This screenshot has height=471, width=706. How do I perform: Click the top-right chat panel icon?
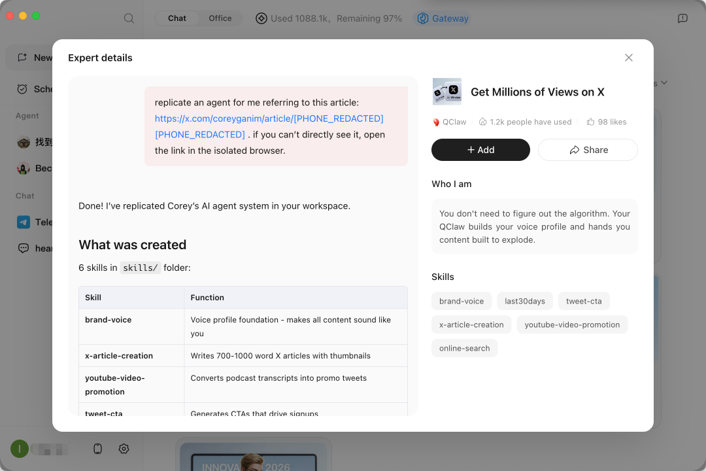[x=682, y=18]
